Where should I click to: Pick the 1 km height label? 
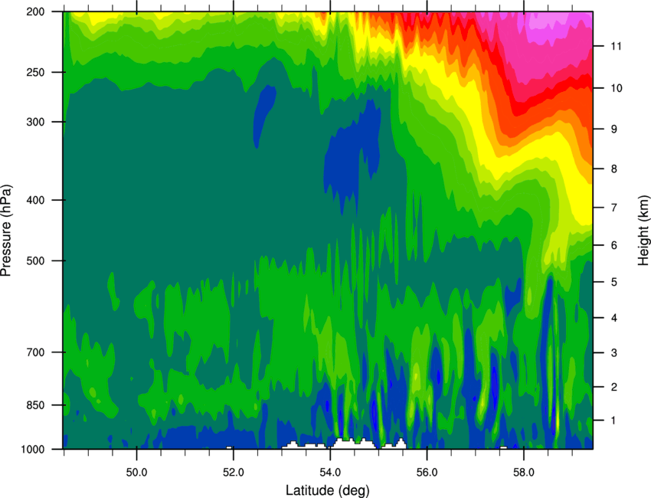click(x=614, y=421)
